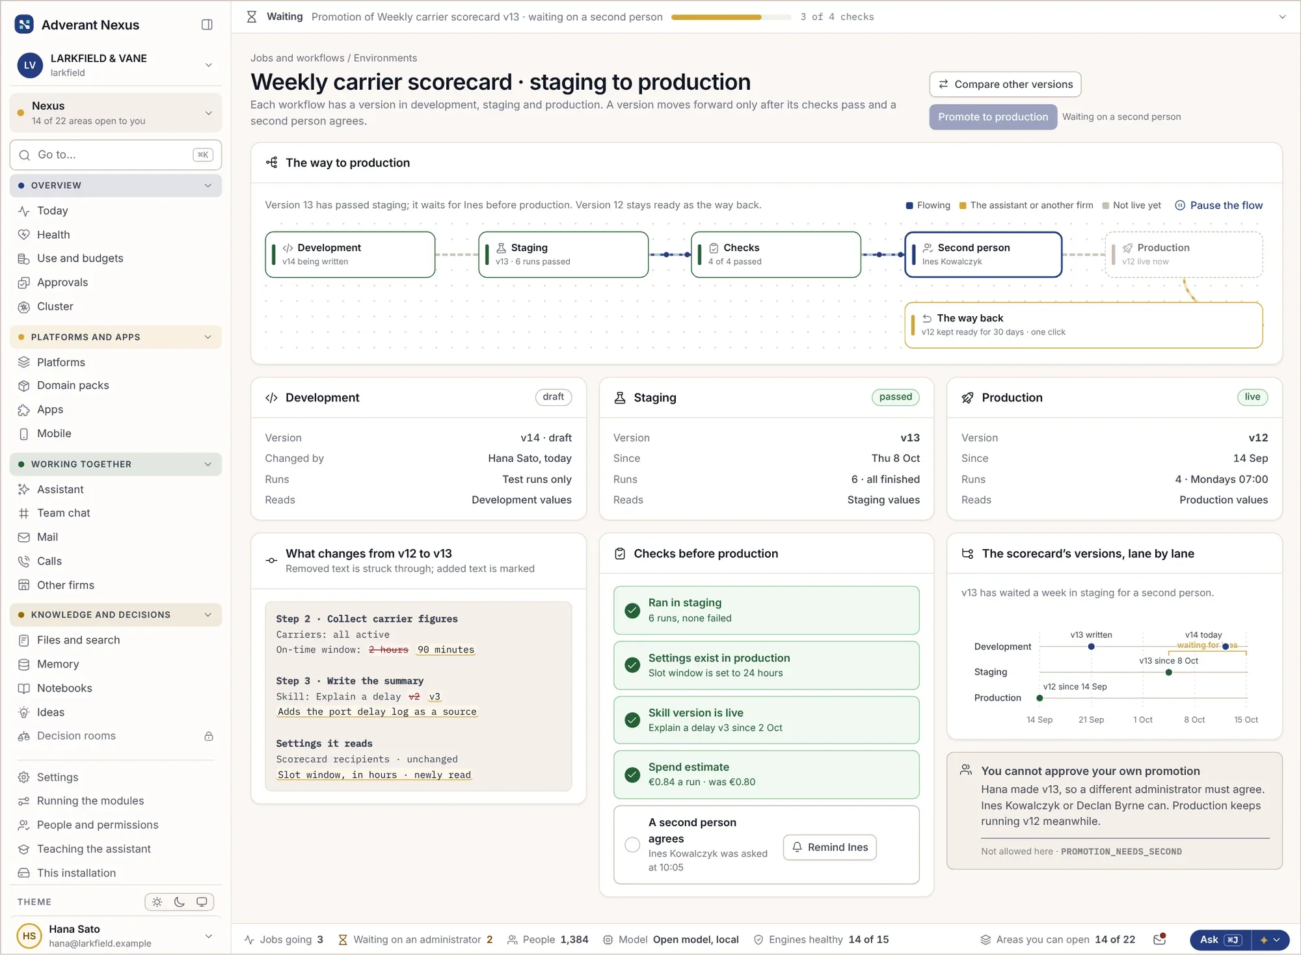Click Pause the flow link

click(x=1218, y=206)
